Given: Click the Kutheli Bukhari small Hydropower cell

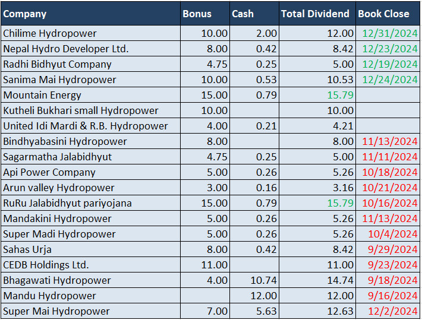Looking at the screenshot, I should click(91, 110).
